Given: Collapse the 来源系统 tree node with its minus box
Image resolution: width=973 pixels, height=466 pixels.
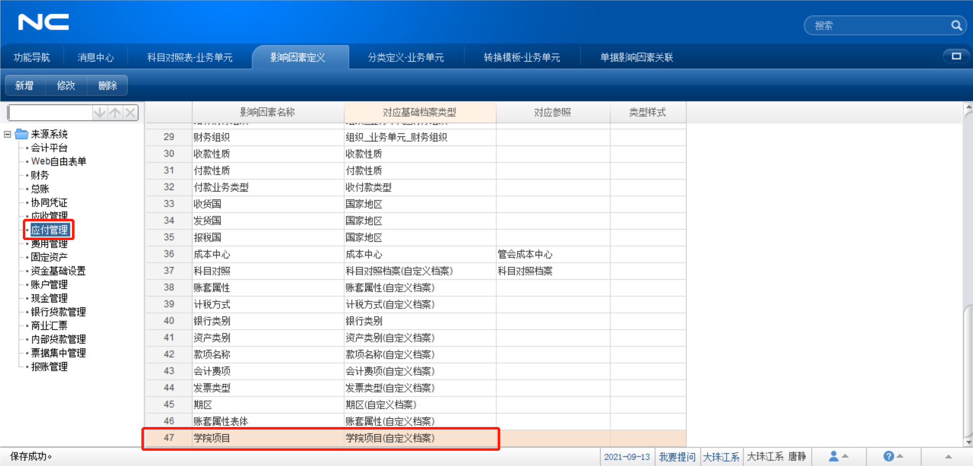Looking at the screenshot, I should [7, 134].
